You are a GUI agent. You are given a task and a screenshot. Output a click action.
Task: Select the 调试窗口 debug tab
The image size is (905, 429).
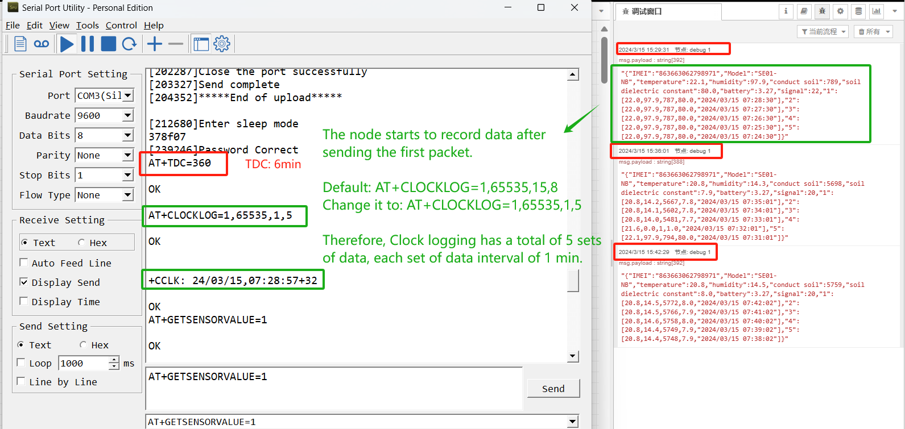click(668, 11)
